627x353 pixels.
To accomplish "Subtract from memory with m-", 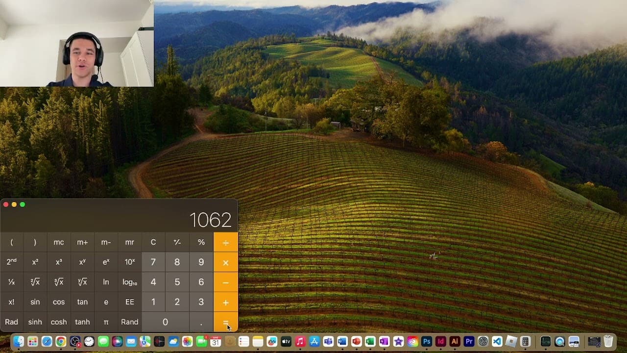I will [106, 242].
